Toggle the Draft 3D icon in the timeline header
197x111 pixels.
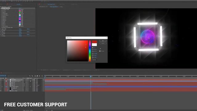32,76
